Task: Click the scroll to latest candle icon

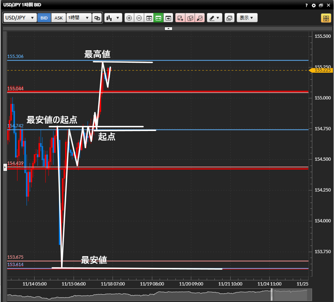Action: point(168,18)
